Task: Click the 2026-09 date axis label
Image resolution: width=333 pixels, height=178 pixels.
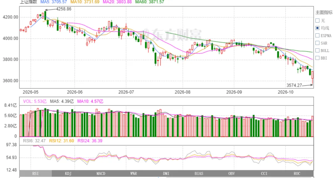Action: tap(234, 92)
